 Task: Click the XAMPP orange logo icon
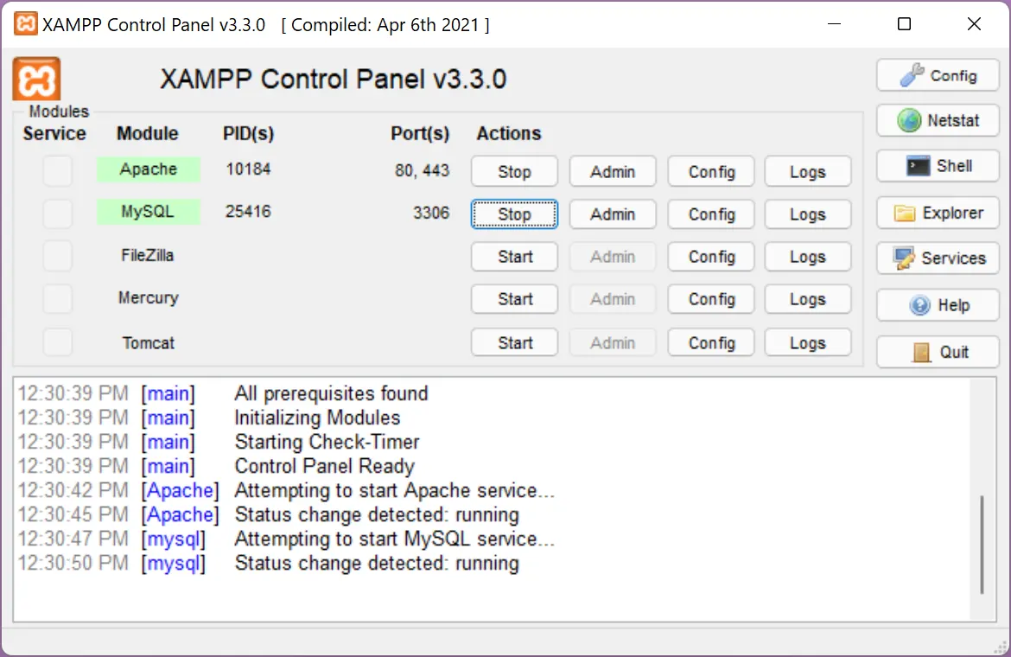pos(36,80)
